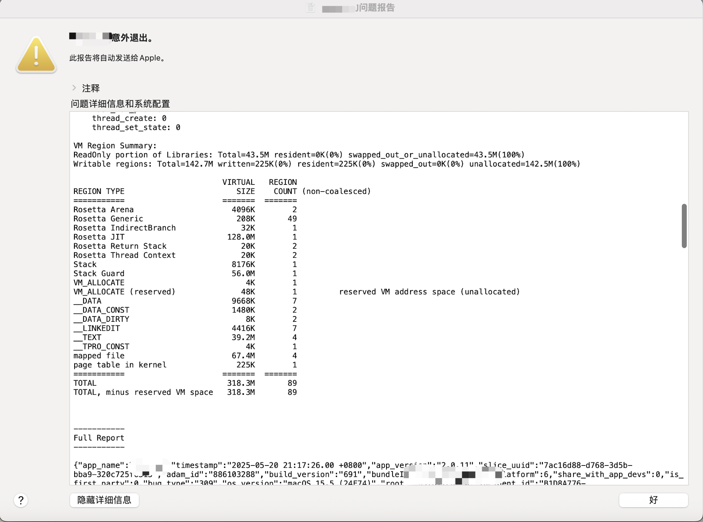
Task: Click the 意外退出 heading
Action: pyautogui.click(x=132, y=38)
